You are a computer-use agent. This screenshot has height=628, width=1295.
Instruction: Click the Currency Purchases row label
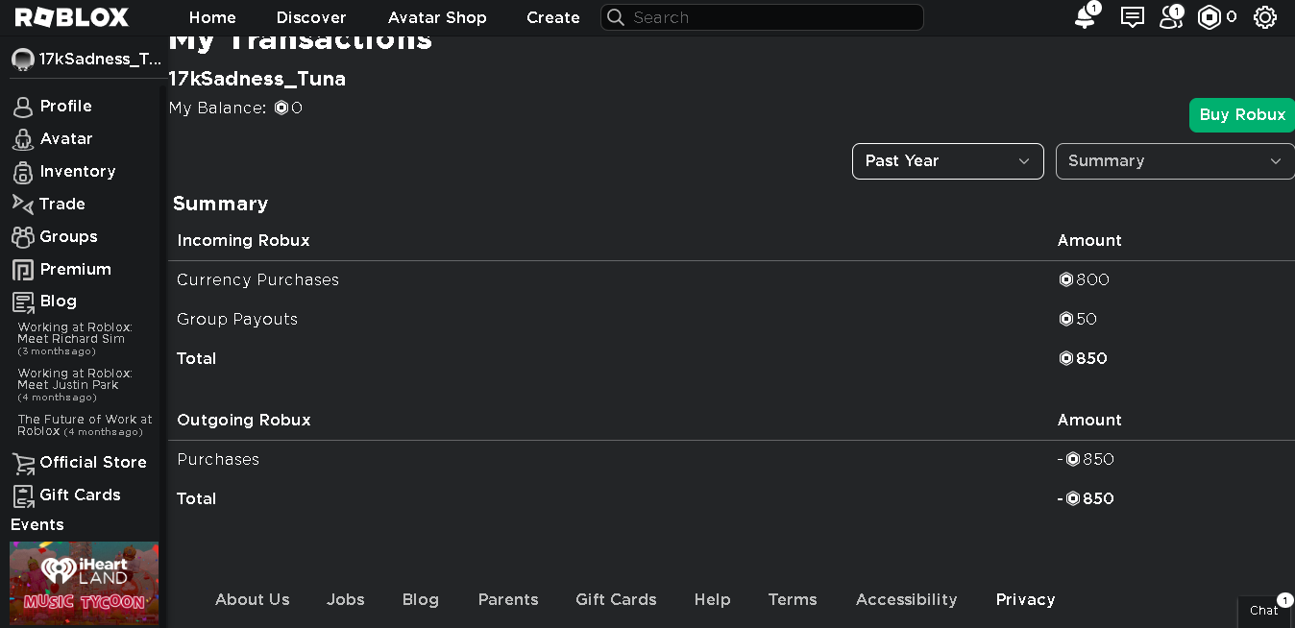[257, 280]
